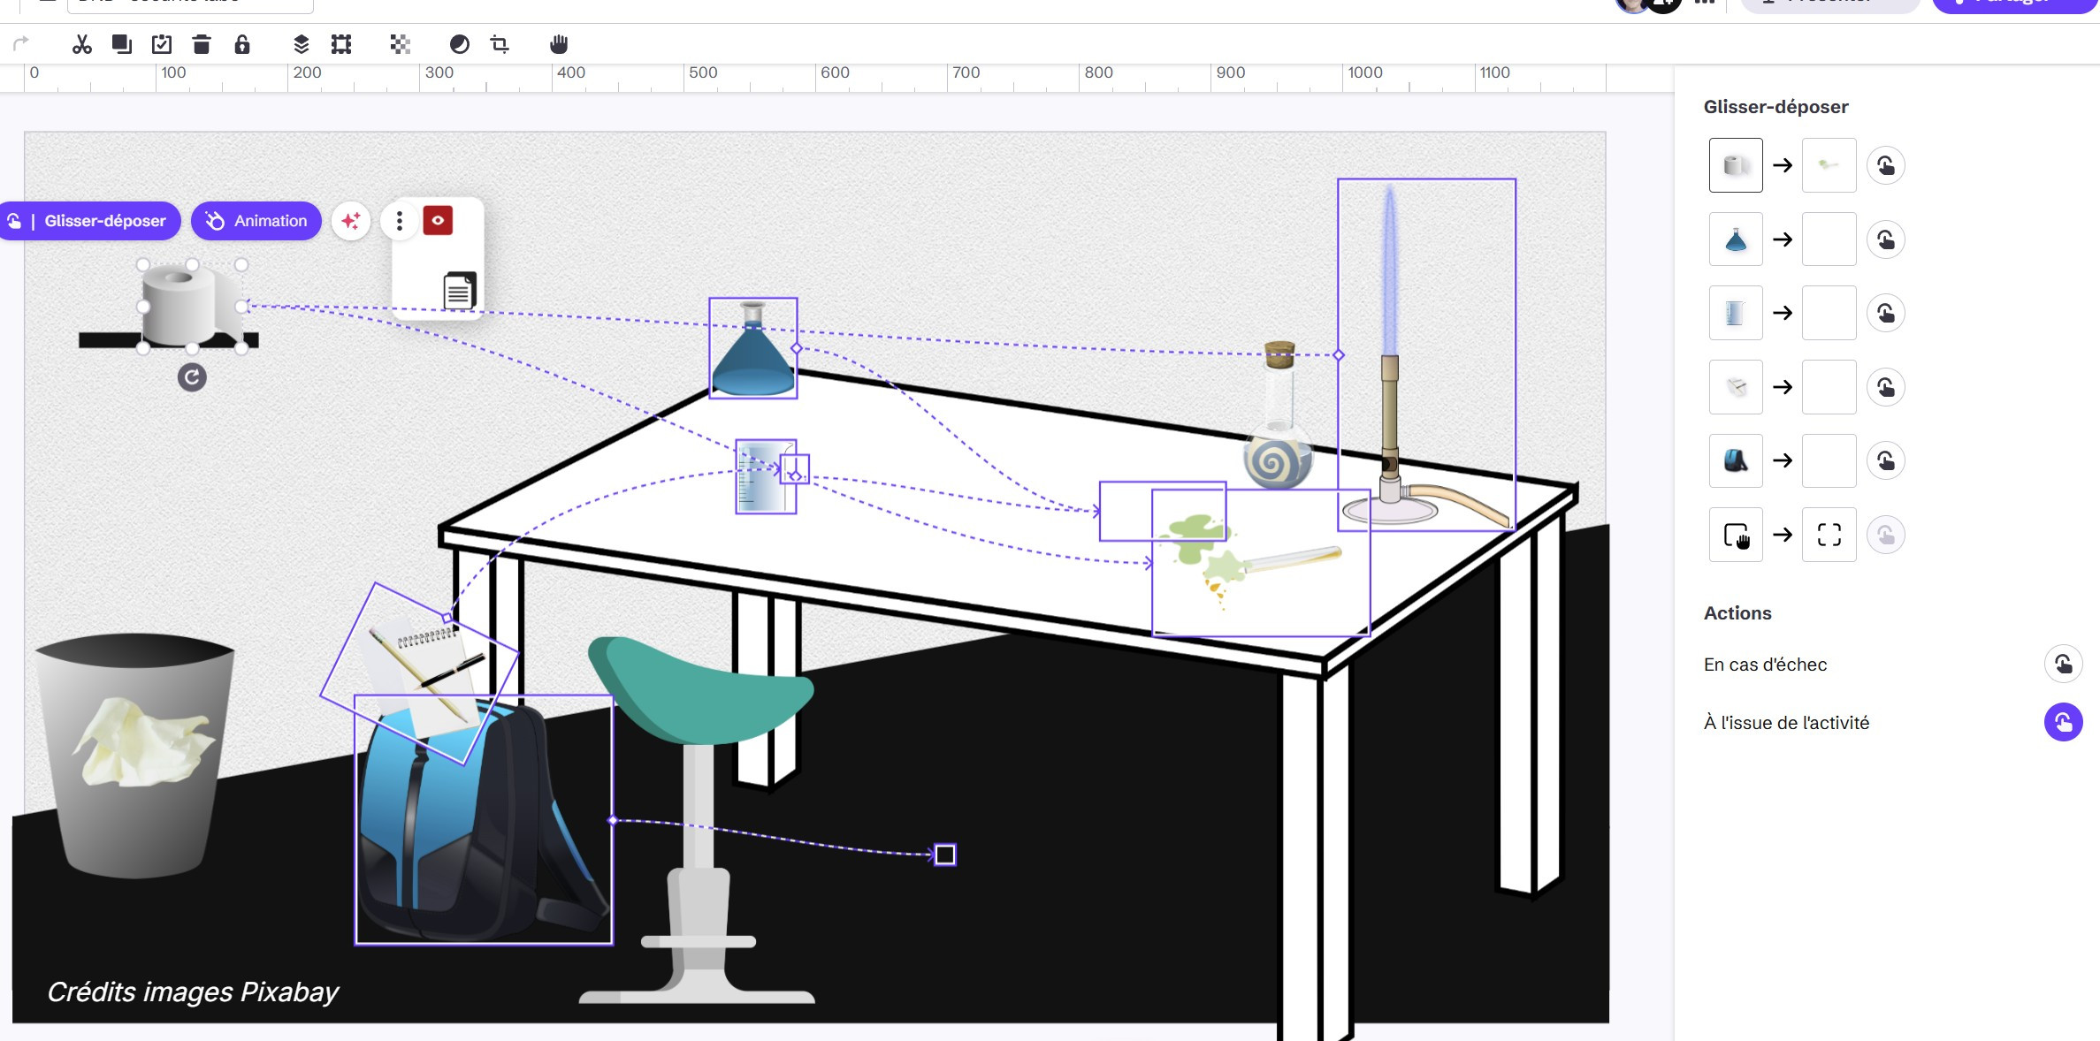Open the layers order icon
The width and height of the screenshot is (2100, 1041).
[x=301, y=44]
